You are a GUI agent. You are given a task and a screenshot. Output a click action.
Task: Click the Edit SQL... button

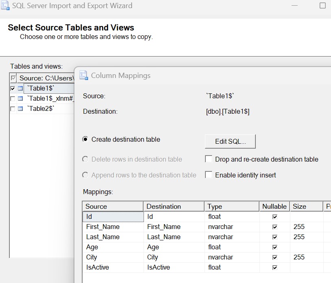point(230,142)
